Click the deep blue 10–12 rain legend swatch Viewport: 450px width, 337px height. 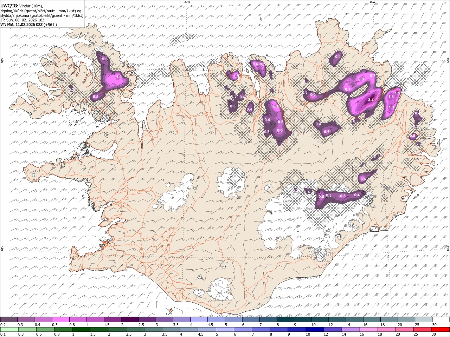pyautogui.click(x=314, y=329)
